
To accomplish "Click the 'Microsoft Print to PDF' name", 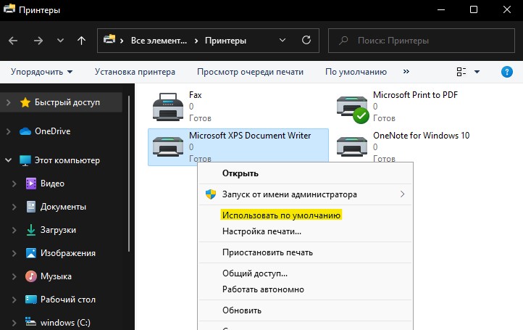I will (415, 95).
